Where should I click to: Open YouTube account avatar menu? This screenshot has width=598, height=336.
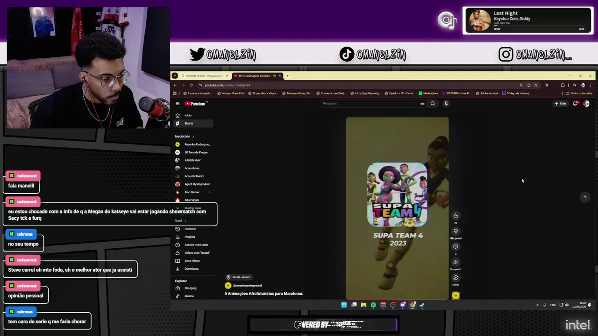[x=586, y=104]
